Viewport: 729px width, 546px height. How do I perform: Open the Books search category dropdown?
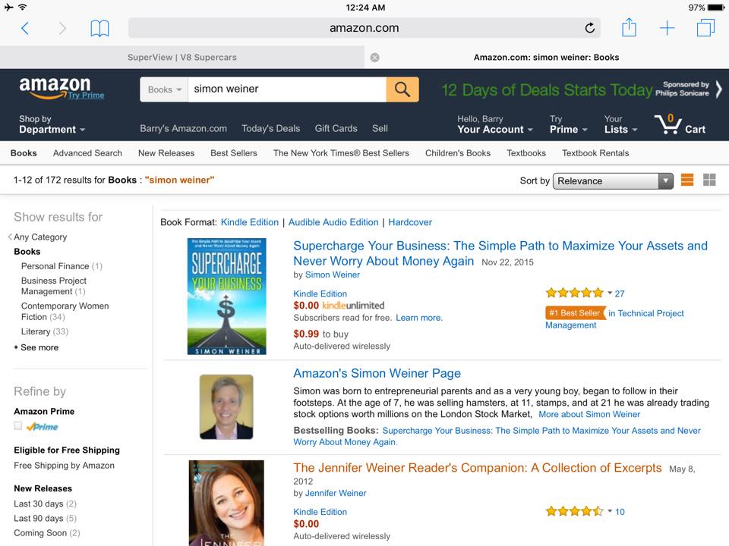coord(164,89)
